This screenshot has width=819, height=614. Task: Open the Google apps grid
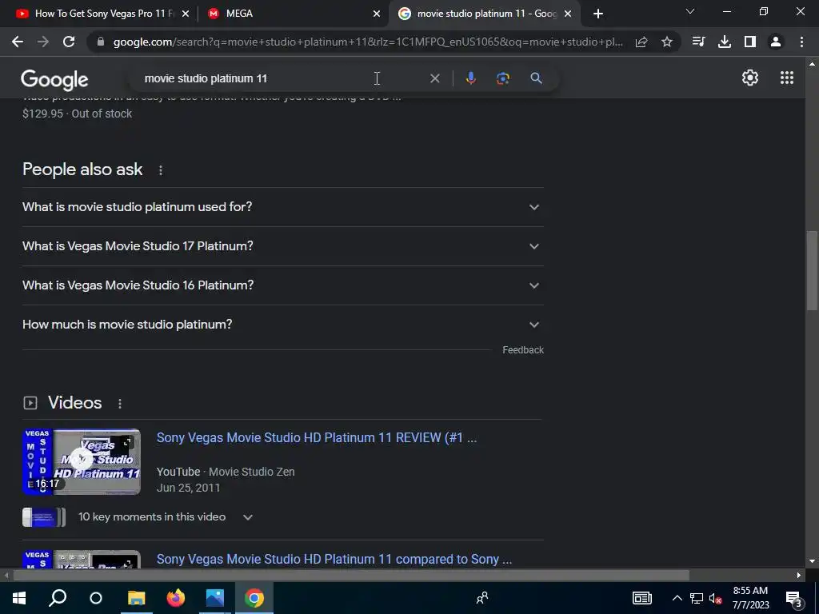787,78
